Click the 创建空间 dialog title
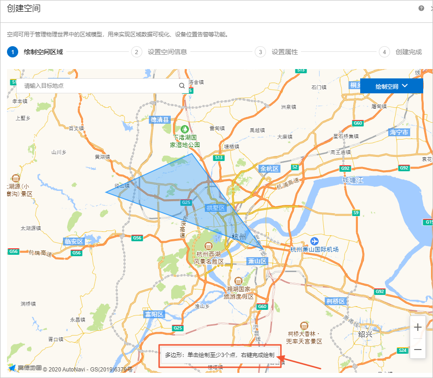Image resolution: width=433 pixels, height=378 pixels. (x=24, y=8)
